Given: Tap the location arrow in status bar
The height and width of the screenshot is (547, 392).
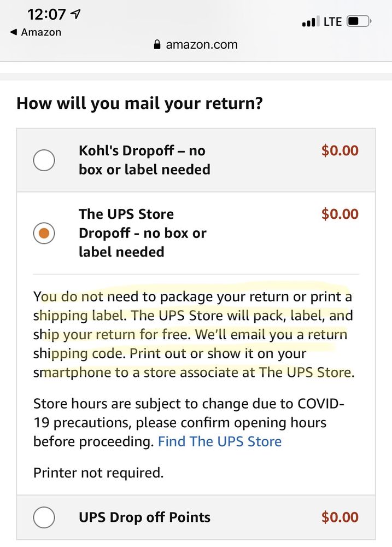Looking at the screenshot, I should pos(75,14).
